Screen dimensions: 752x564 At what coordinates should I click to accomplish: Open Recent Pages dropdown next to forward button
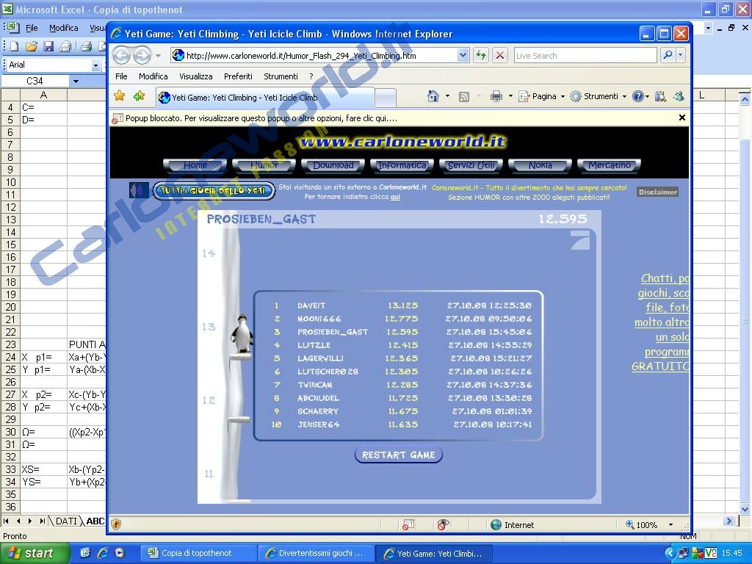click(158, 56)
